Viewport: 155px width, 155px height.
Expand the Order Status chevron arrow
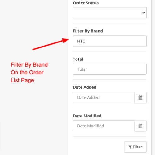(144, 13)
